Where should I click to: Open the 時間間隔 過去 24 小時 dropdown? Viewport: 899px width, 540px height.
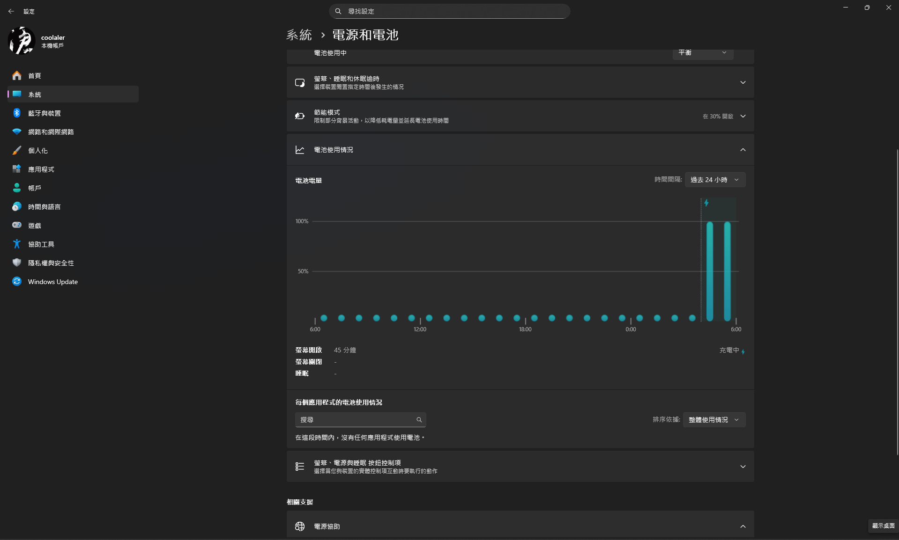pyautogui.click(x=714, y=180)
